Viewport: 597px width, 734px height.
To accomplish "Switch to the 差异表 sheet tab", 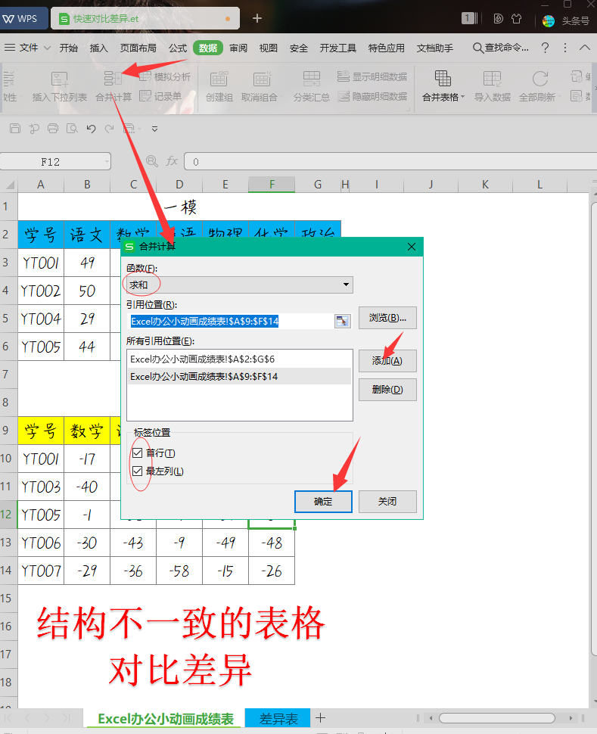I will pyautogui.click(x=278, y=719).
